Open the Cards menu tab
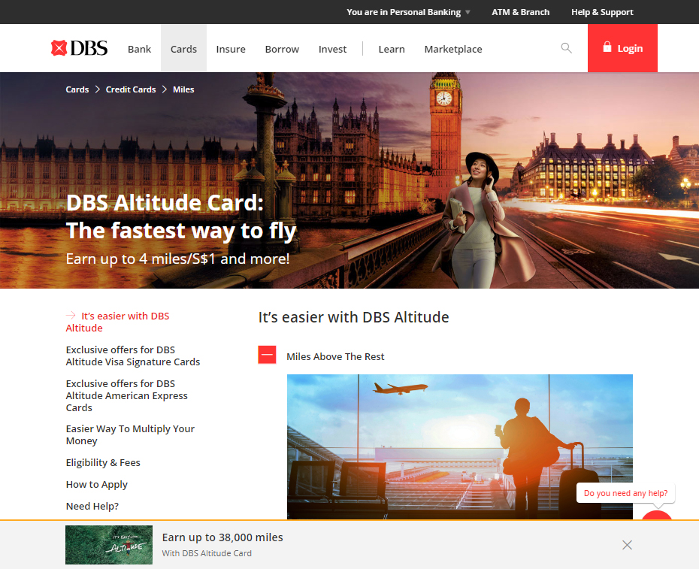Image resolution: width=699 pixels, height=569 pixels. pos(183,49)
